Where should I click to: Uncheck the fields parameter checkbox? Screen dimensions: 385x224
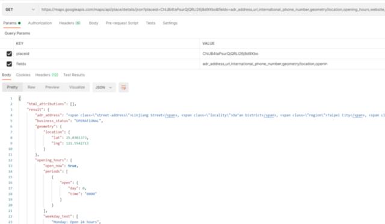click(x=10, y=64)
